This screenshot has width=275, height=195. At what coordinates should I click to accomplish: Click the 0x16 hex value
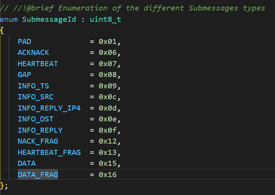108,175
